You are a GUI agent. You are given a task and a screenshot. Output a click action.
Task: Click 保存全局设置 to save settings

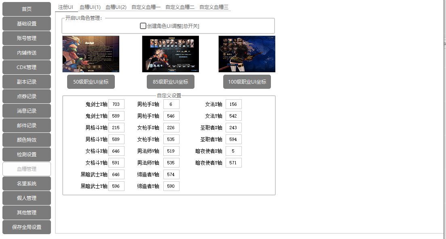[x=27, y=227]
